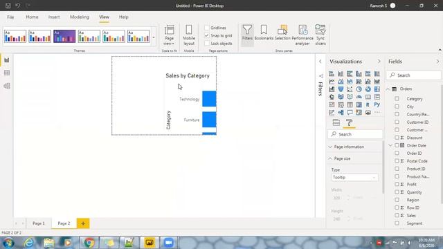
Task: Switch to the Modeling ribbon tab
Action: [80, 17]
